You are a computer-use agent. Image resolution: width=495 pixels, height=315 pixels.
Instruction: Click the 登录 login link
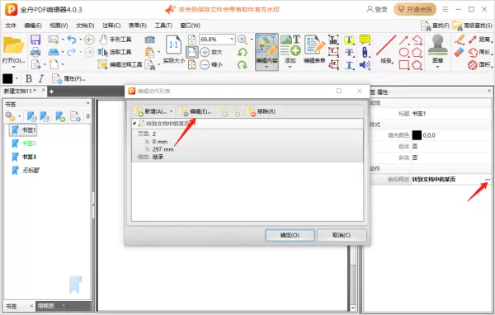coord(377,9)
